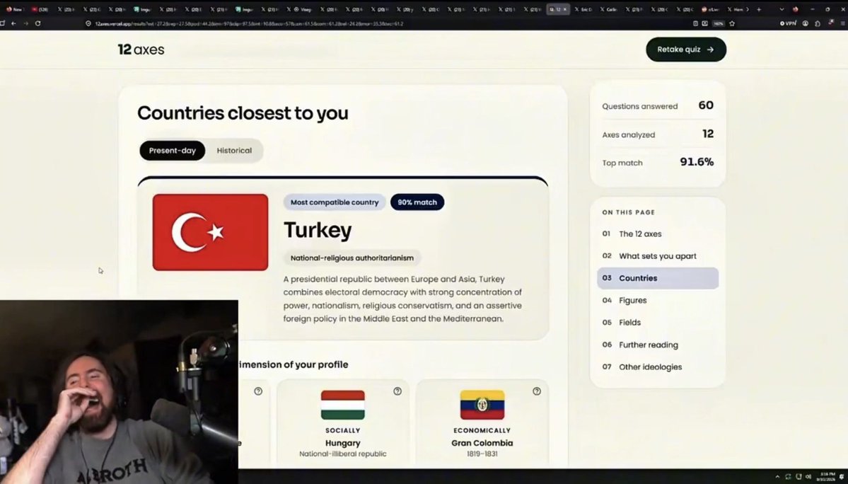Click the Top match 91.6% value
This screenshot has width=848, height=484.
click(697, 162)
